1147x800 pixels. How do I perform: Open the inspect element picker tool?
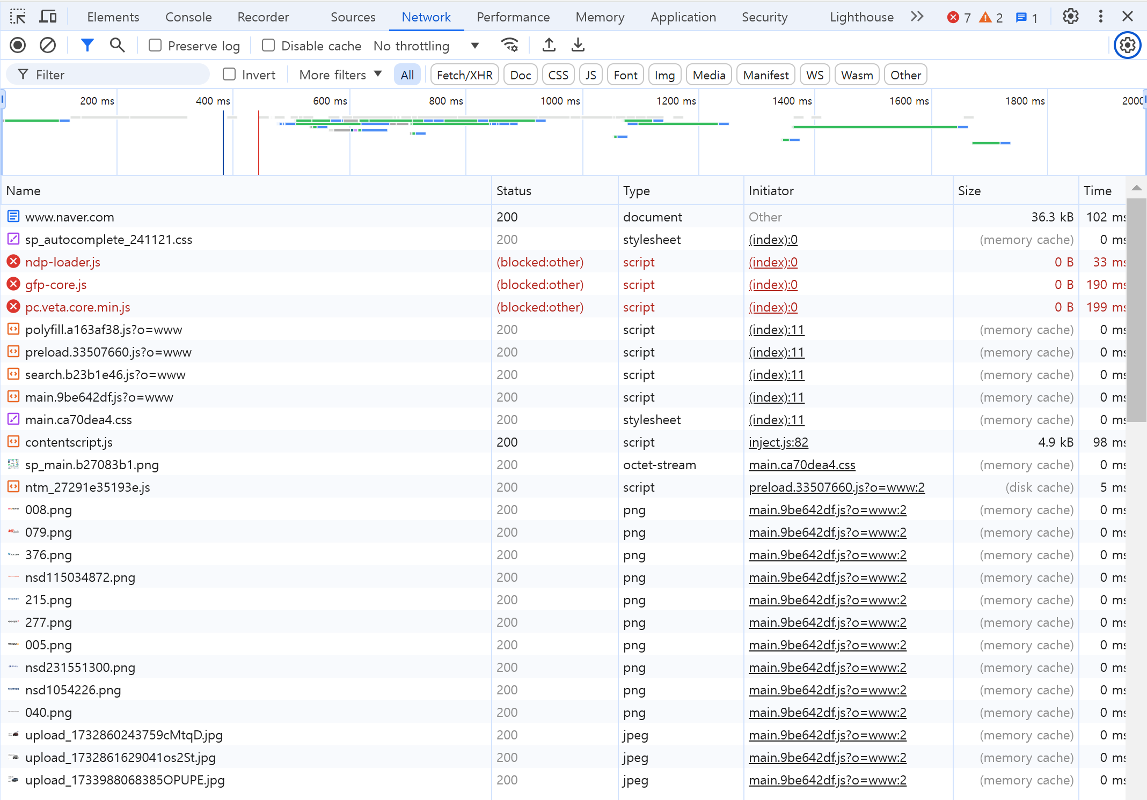click(x=18, y=17)
